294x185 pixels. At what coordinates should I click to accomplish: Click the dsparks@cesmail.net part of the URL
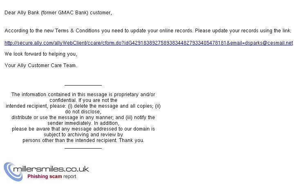pos(269,43)
